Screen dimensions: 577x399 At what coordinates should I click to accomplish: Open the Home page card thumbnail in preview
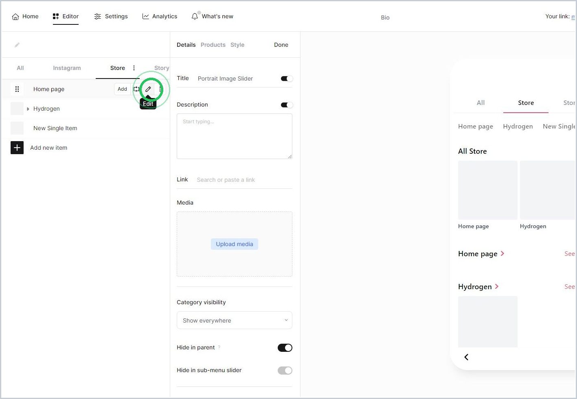pos(488,190)
